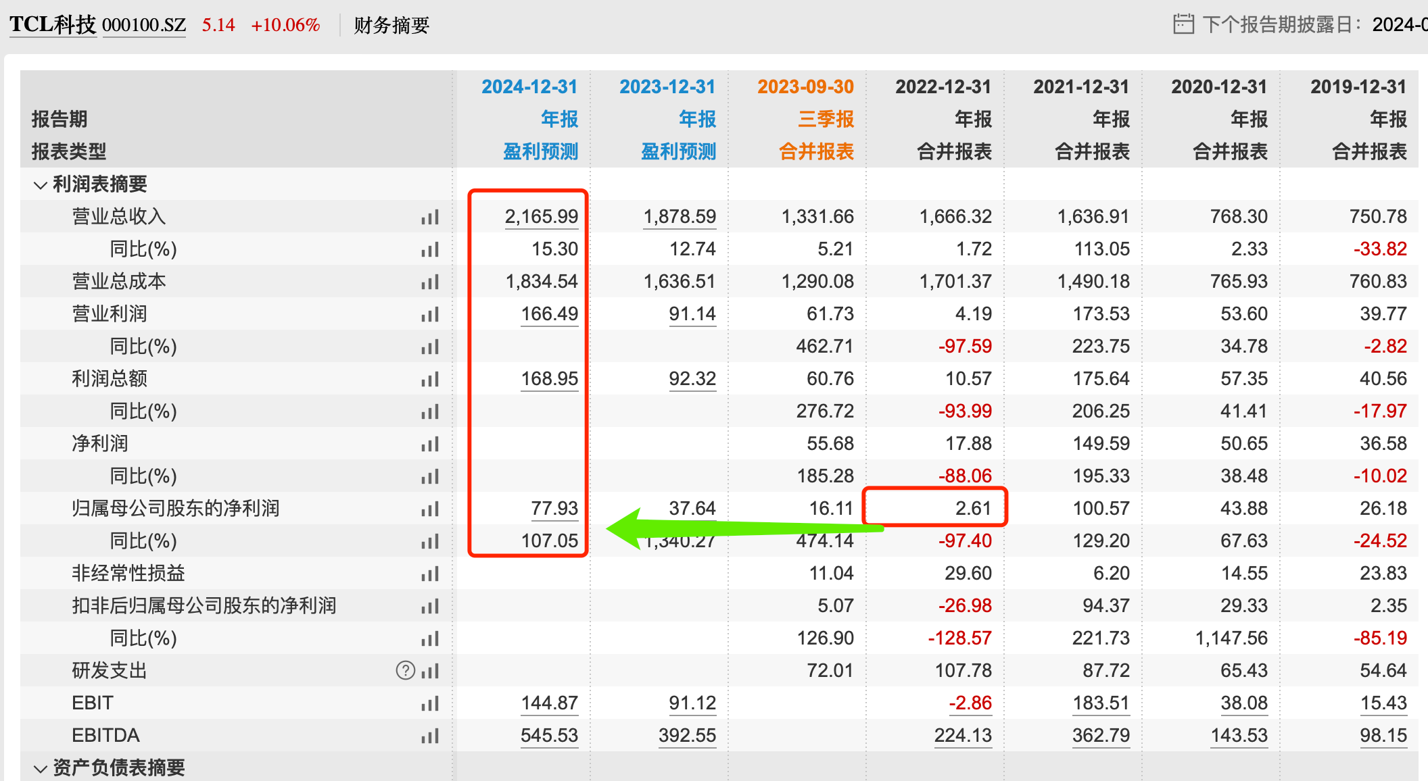Viewport: 1428px width, 781px height.
Task: Click the 2020 同比 value 1,147.56
Action: (x=1231, y=638)
